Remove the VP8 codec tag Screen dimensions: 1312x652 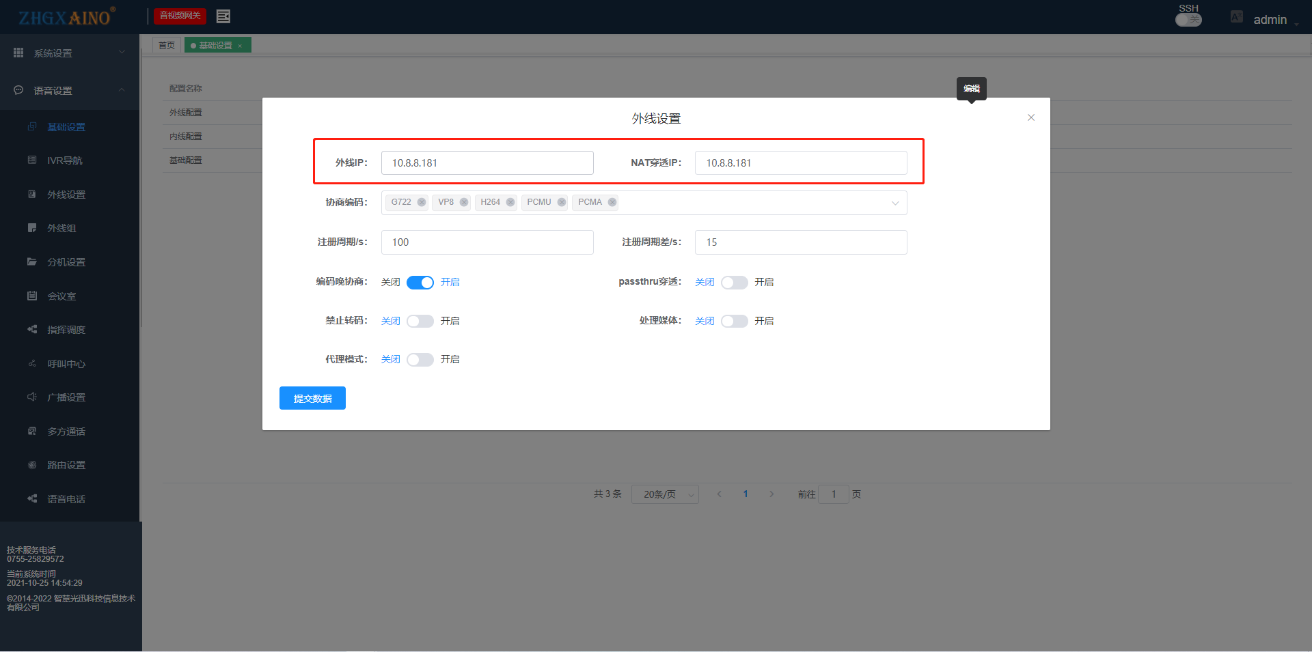pyautogui.click(x=464, y=202)
